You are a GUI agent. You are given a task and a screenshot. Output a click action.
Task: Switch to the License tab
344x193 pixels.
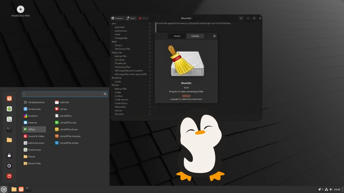pos(195,36)
